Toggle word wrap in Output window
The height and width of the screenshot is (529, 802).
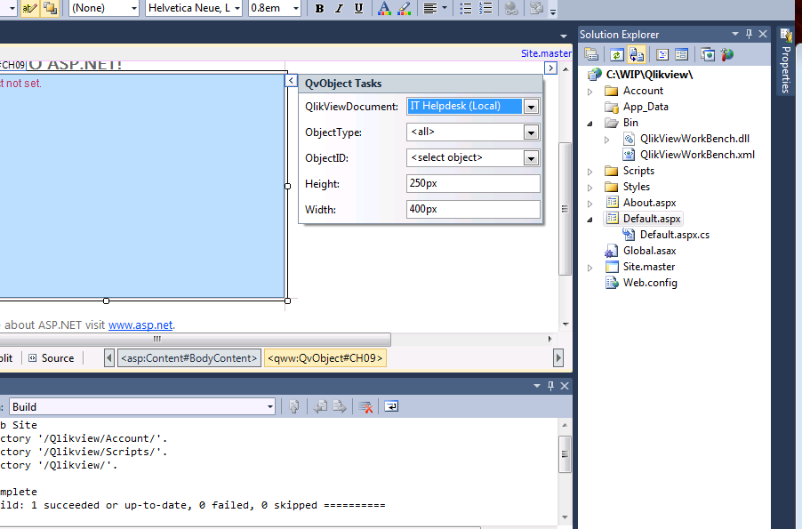pos(391,406)
